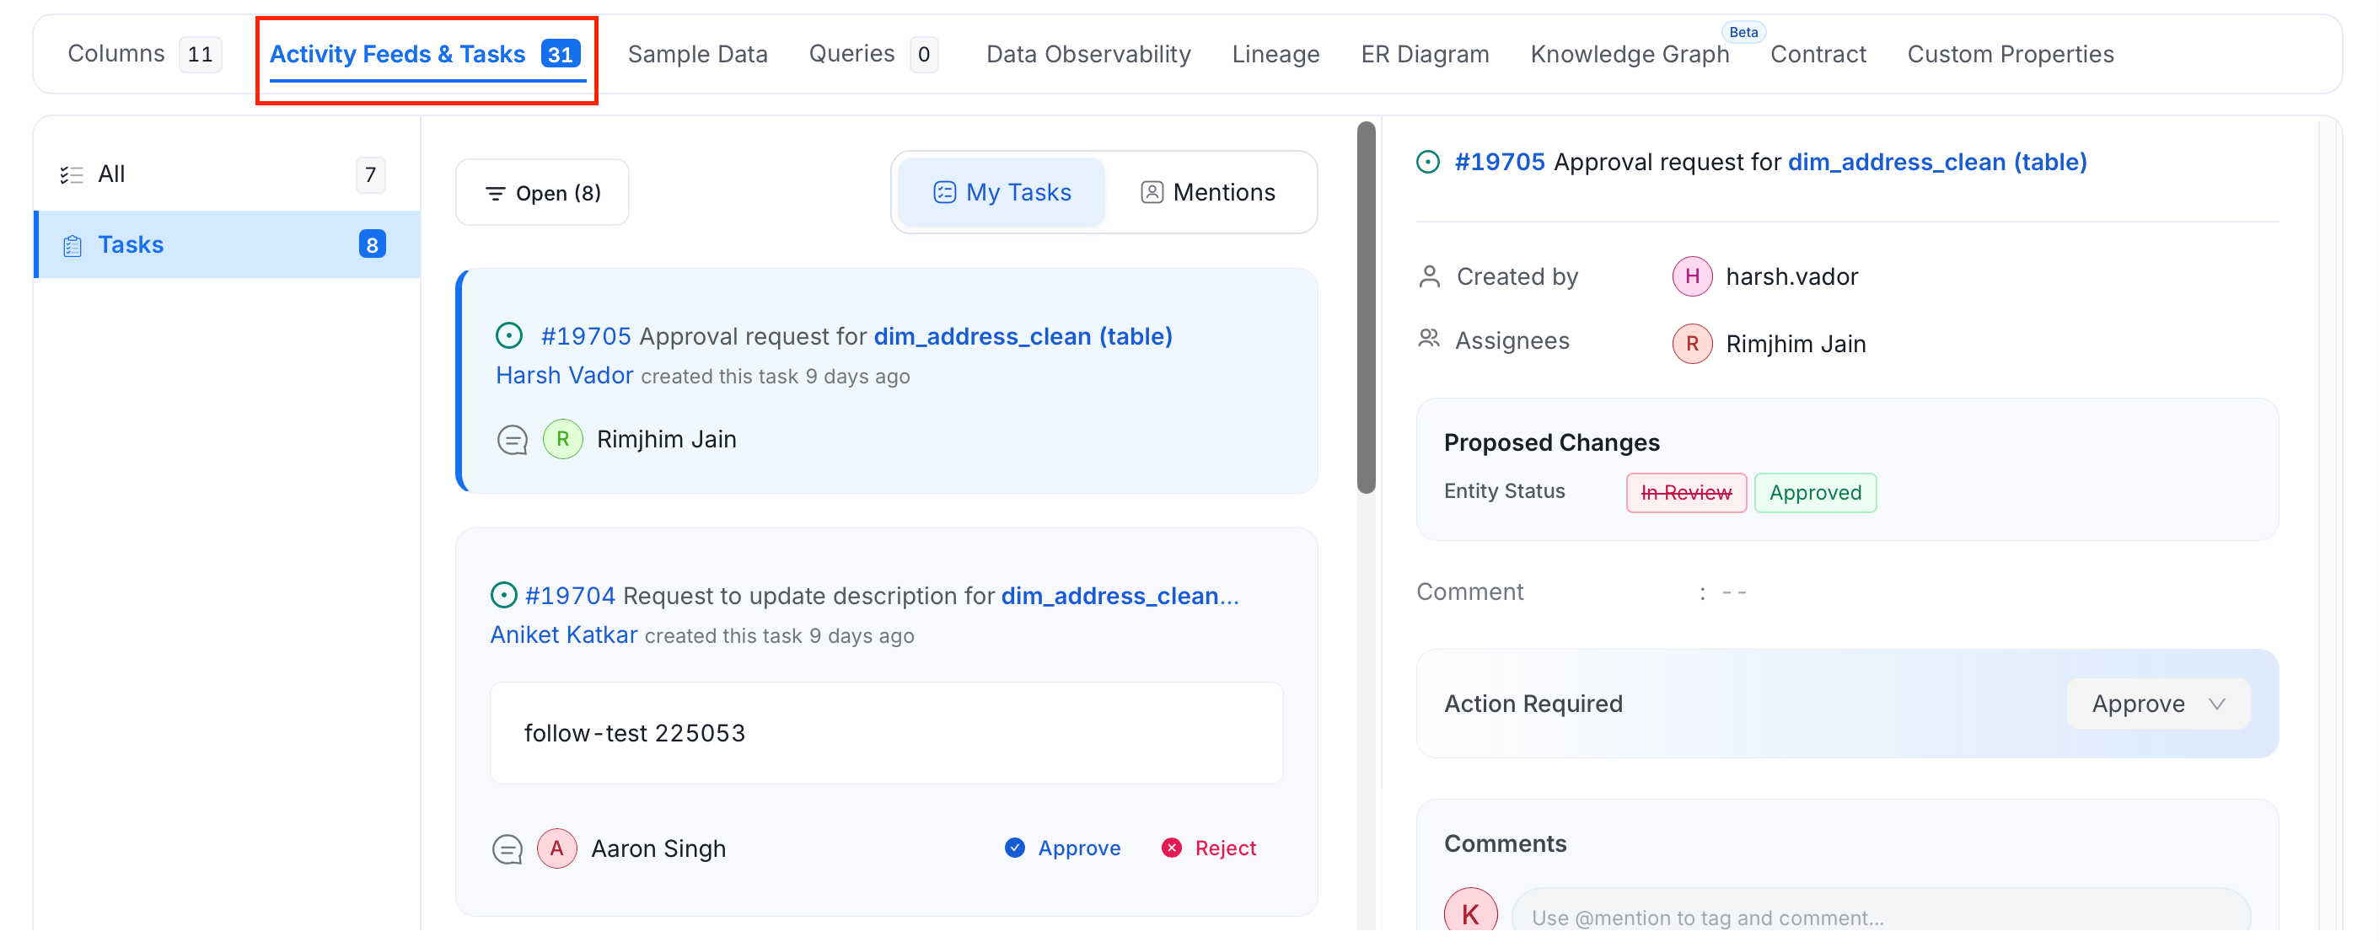
Task: Click the open status icon of task #19704
Action: pyautogui.click(x=503, y=595)
